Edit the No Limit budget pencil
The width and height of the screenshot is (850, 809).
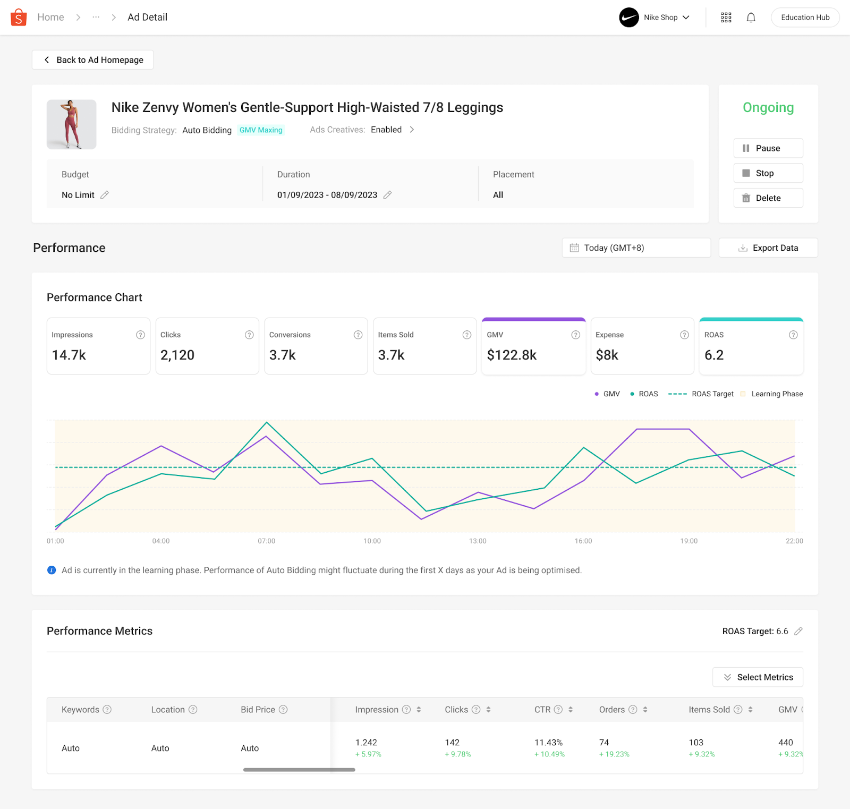[x=105, y=195]
